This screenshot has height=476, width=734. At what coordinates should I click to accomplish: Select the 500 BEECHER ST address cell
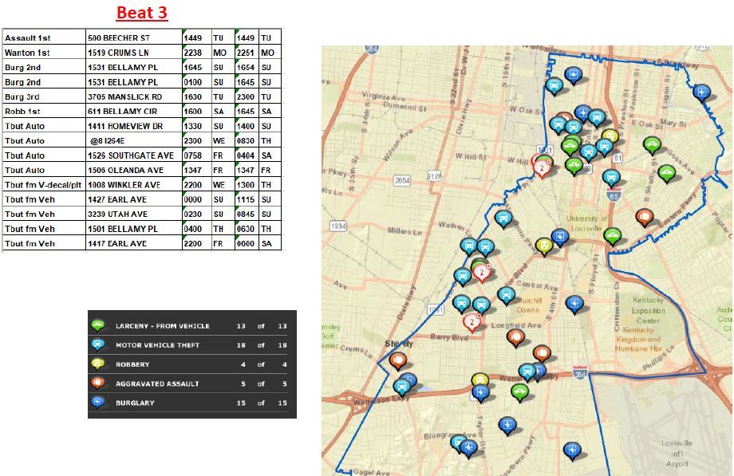click(133, 37)
